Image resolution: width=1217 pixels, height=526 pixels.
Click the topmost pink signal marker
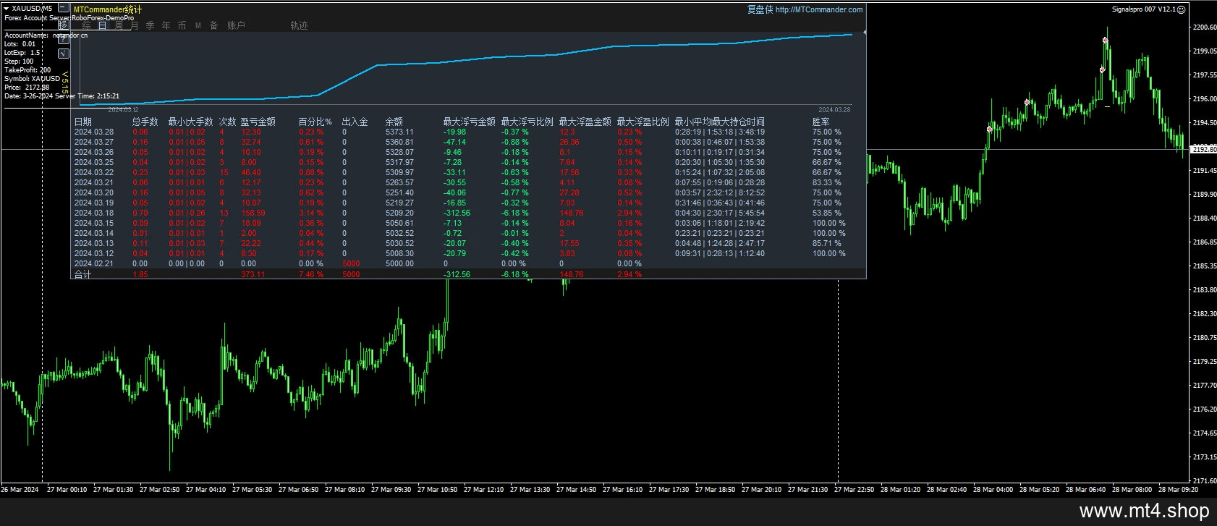1106,41
